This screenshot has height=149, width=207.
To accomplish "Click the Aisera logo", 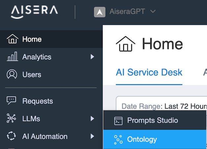I will (34, 12).
